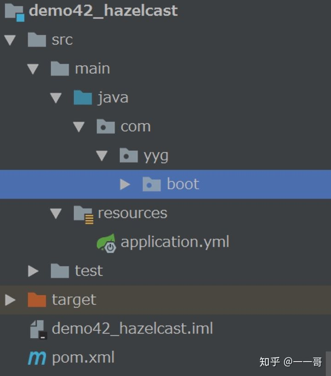
Task: Select the test label in the tree
Action: (89, 271)
